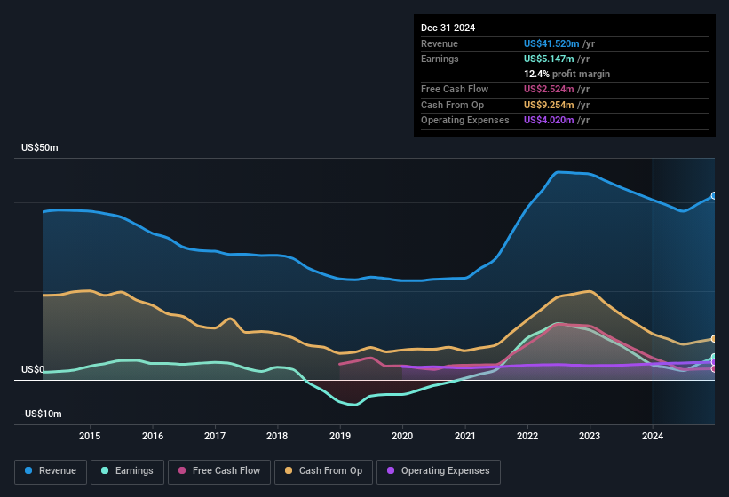
Task: Click the orange Cash From Op endpoint marker
Action: (x=714, y=339)
